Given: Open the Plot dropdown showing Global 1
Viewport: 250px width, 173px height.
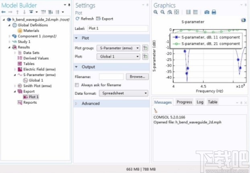Looking at the screenshot, I should tap(118, 56).
